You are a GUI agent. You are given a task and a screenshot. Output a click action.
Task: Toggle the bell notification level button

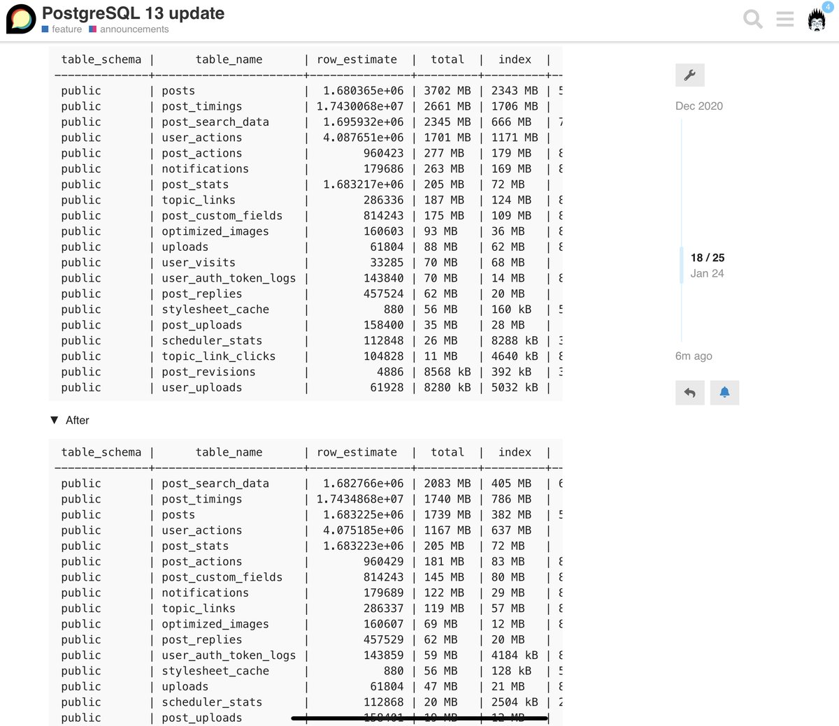(x=724, y=393)
